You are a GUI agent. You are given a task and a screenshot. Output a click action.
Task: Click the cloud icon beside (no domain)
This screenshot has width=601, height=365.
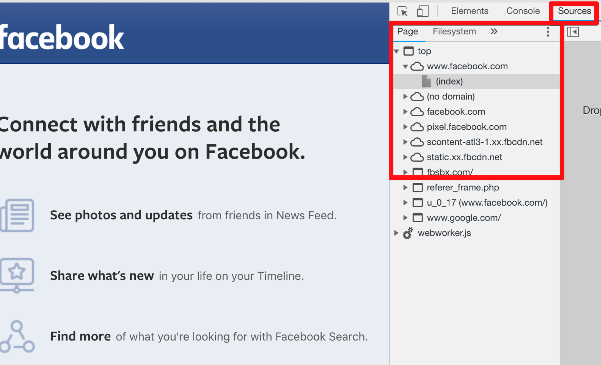[x=417, y=97]
